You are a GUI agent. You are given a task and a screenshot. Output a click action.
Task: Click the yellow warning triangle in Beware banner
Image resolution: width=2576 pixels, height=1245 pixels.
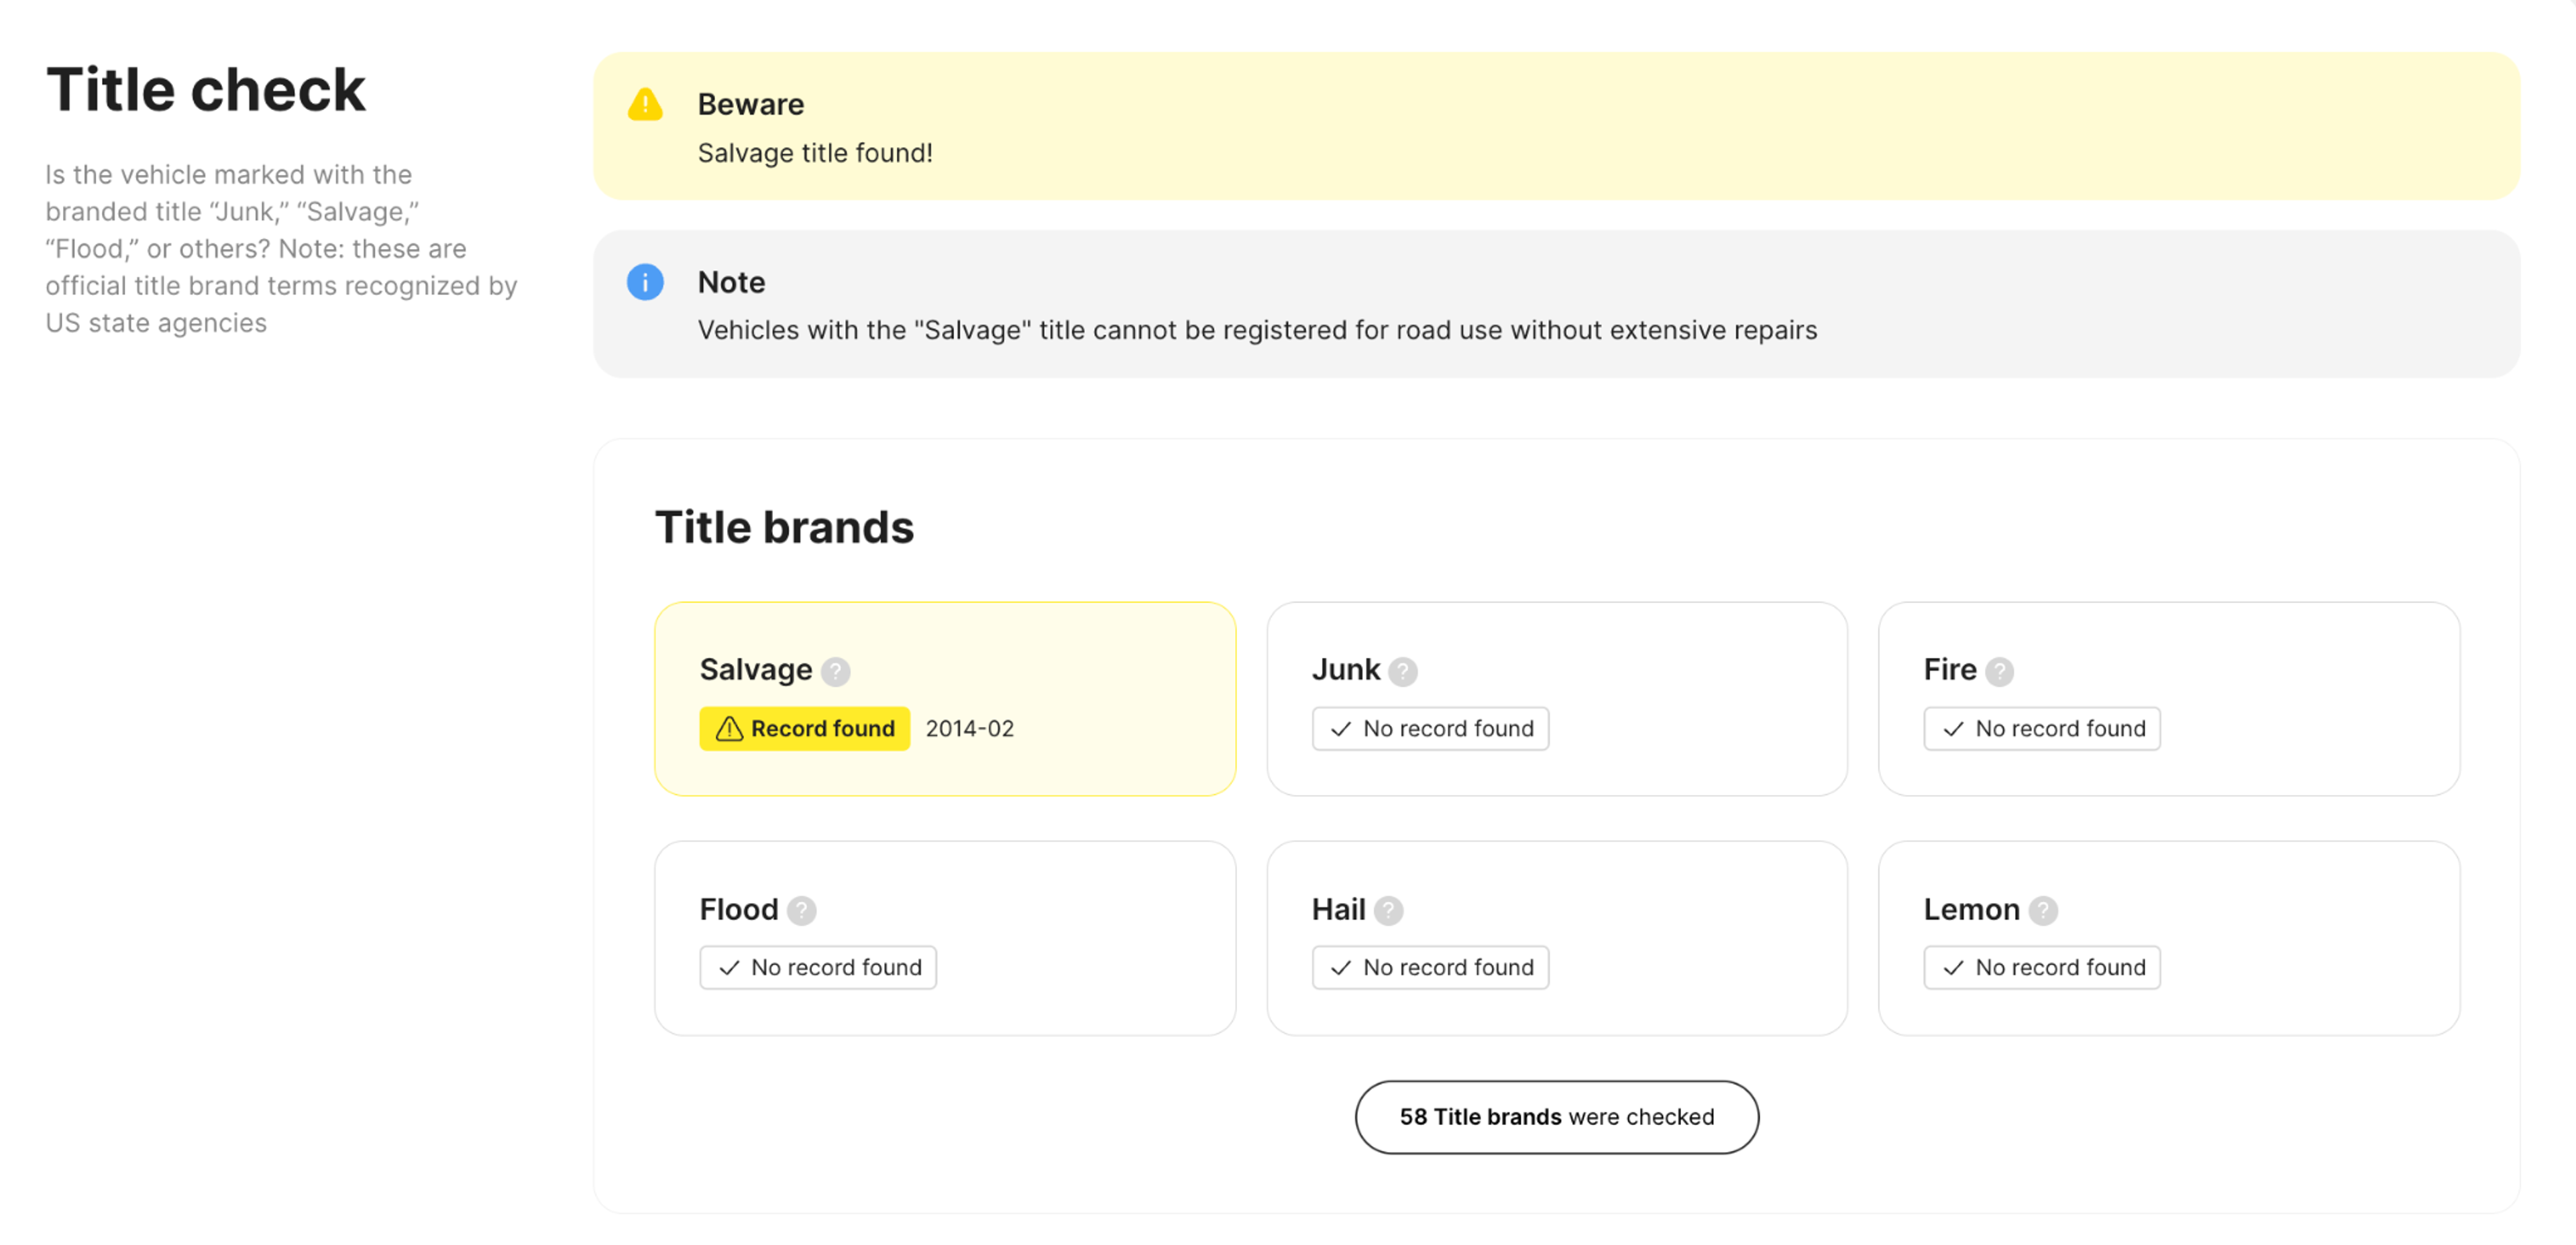click(x=645, y=104)
